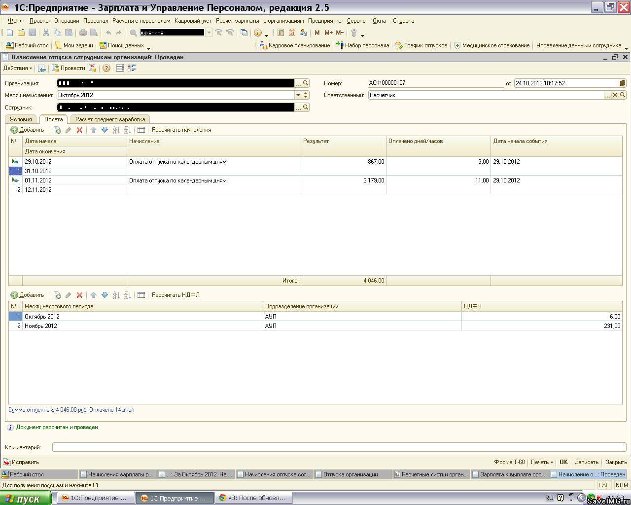Click the blue move-down arrow in accruals toolbar
This screenshot has width=631, height=505.
[105, 130]
